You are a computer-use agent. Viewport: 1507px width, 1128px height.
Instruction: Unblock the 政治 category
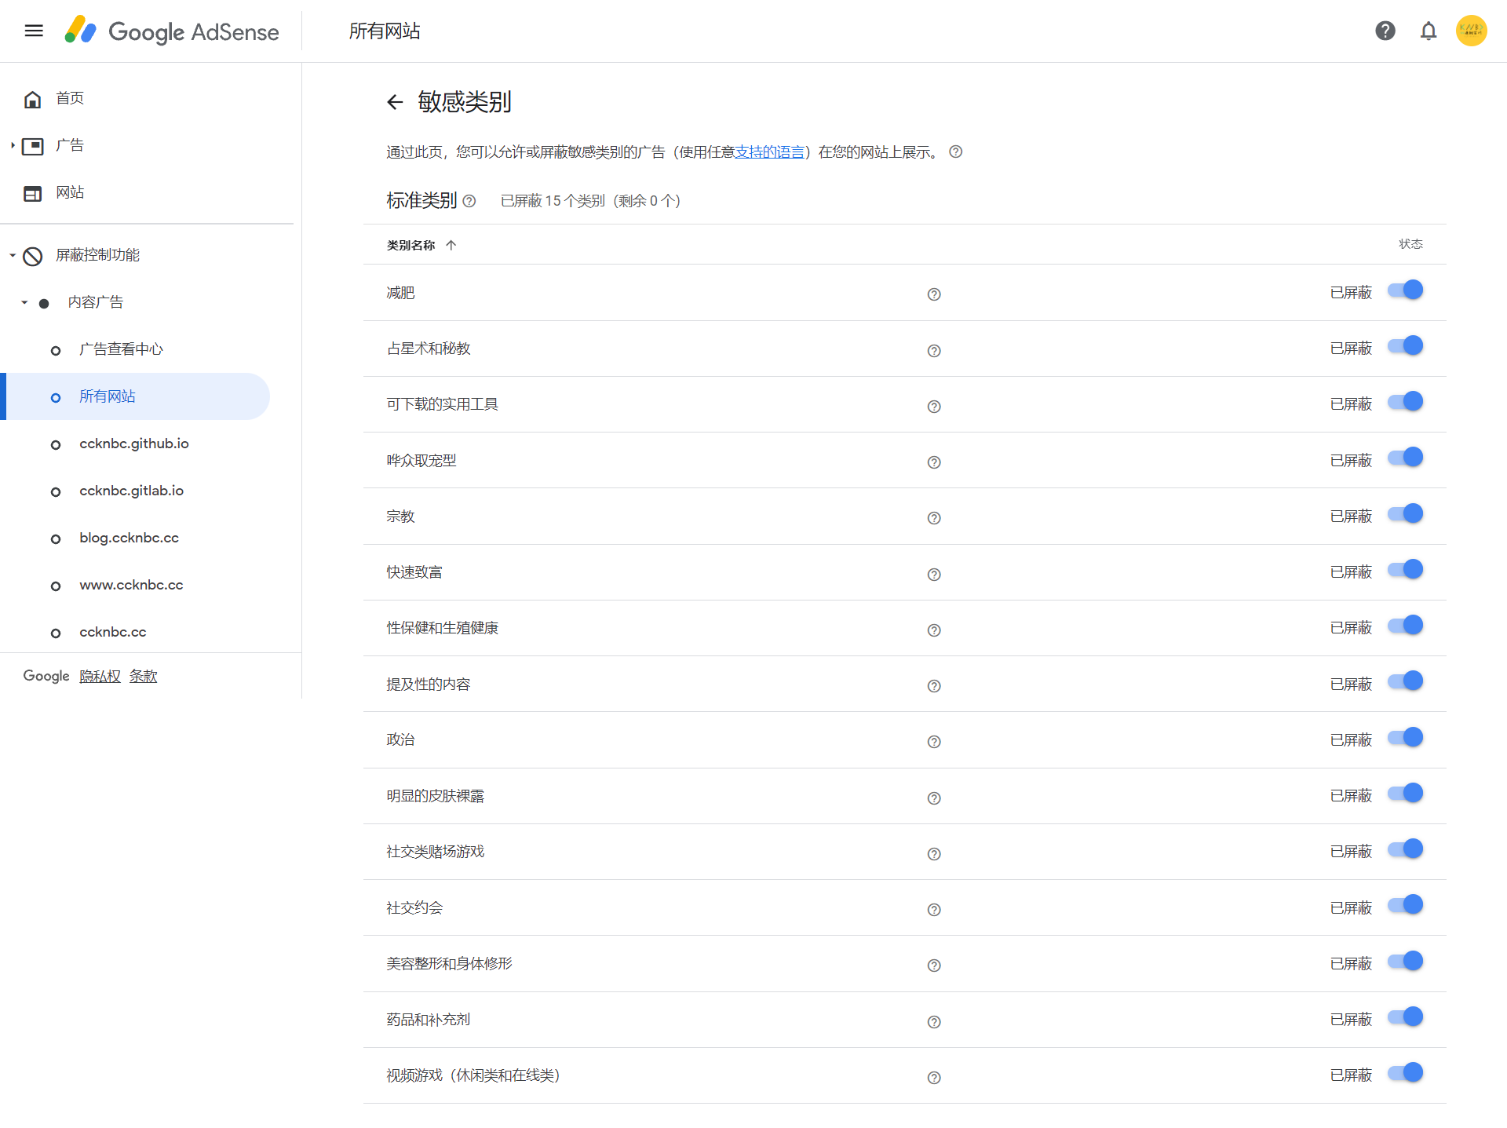coord(1406,736)
